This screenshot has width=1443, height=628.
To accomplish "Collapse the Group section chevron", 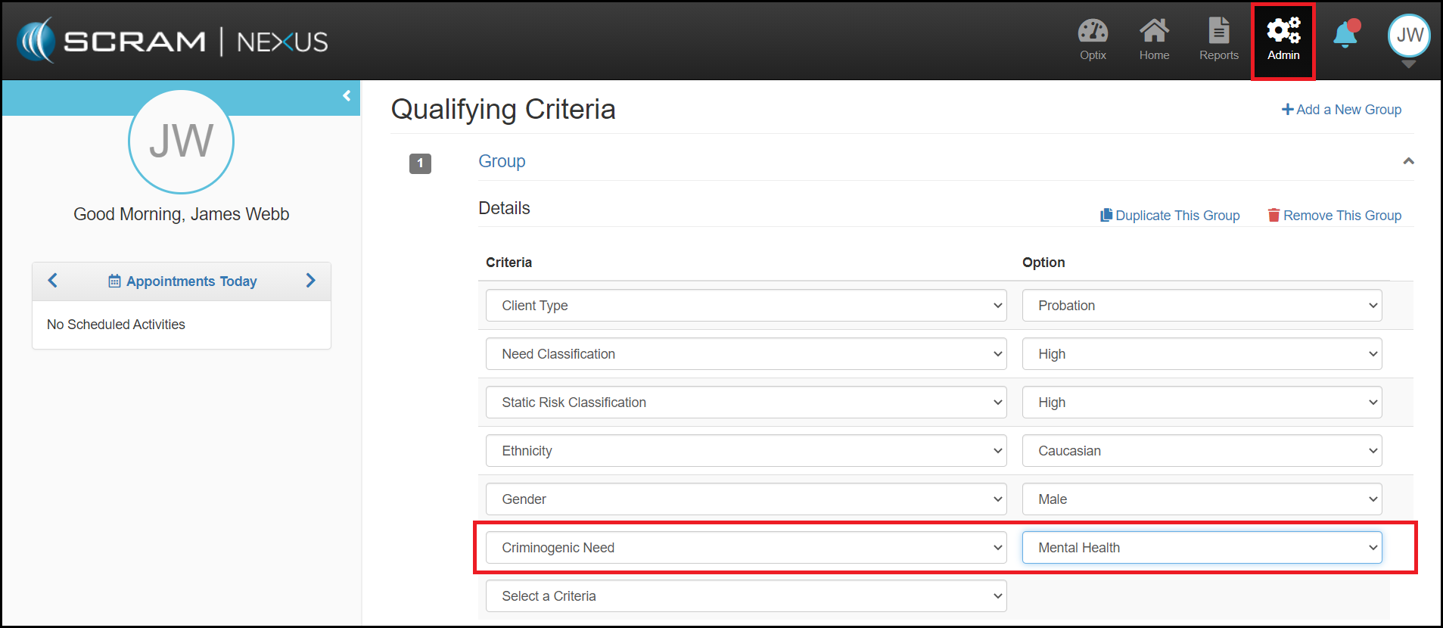I will pos(1408,161).
